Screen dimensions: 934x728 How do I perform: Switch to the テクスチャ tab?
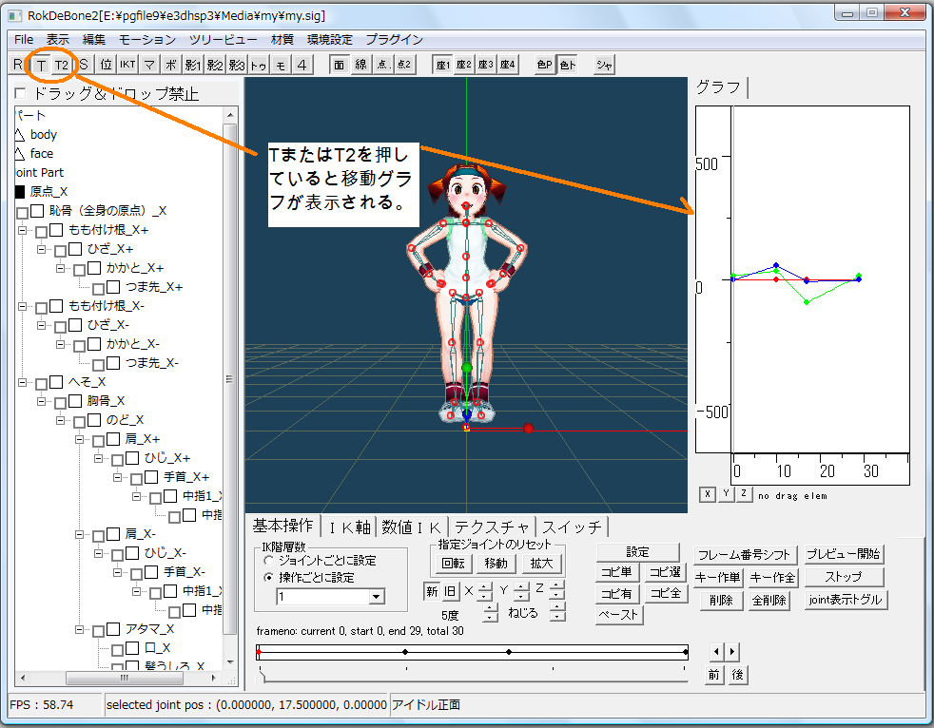[x=492, y=527]
